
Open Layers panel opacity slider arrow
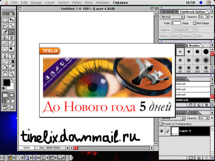pyautogui.click(x=208, y=118)
